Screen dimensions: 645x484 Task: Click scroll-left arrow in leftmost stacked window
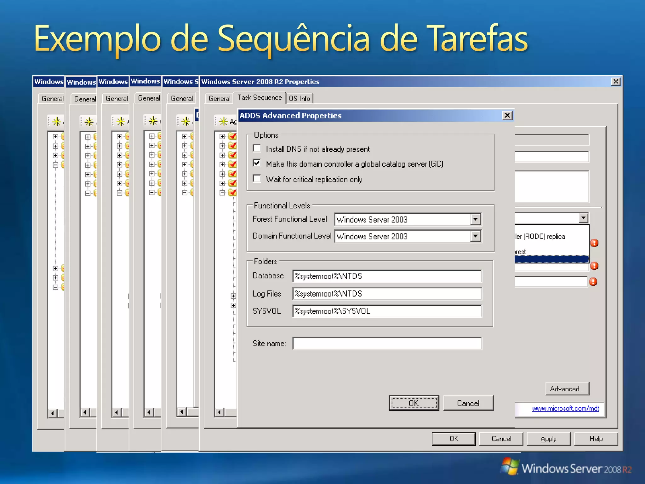point(53,413)
